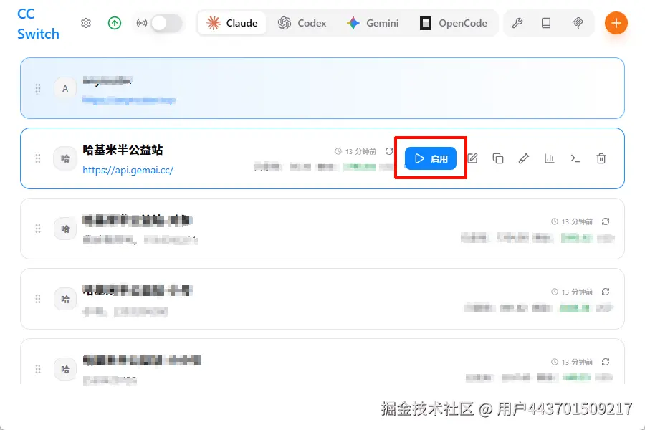645x430 pixels.
Task: Refresh the 哈基米半公益站 entry
Action: (x=388, y=151)
